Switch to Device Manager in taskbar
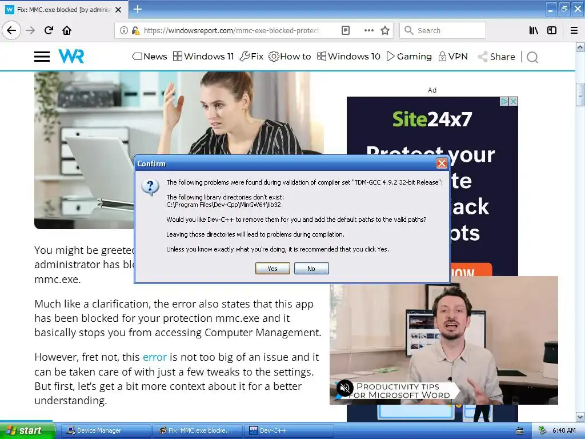The width and height of the screenshot is (585, 439). (106, 430)
